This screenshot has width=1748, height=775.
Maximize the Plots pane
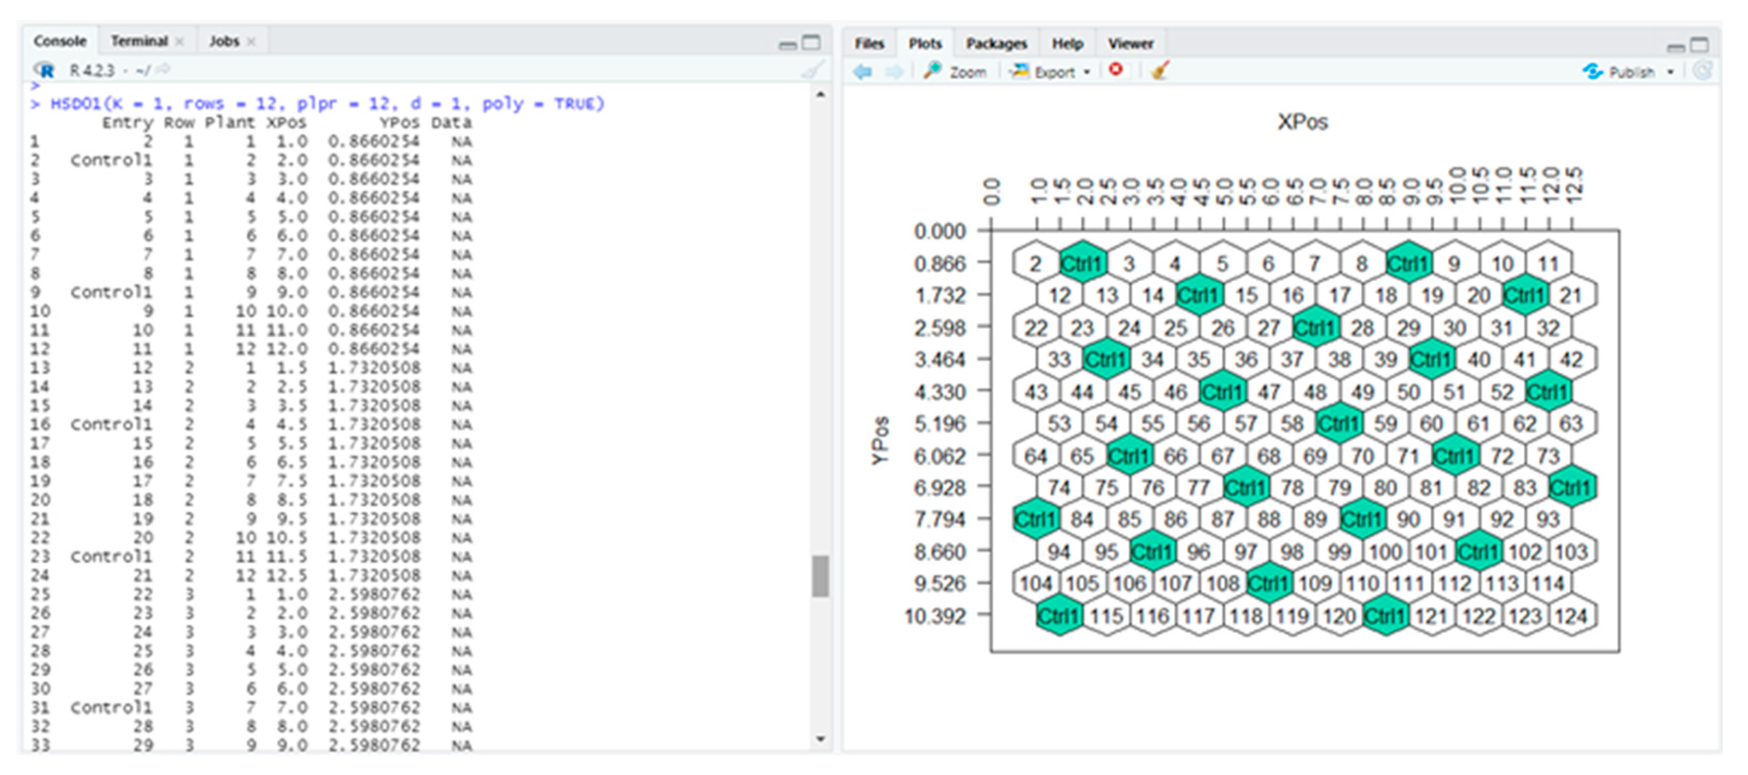click(x=1699, y=45)
